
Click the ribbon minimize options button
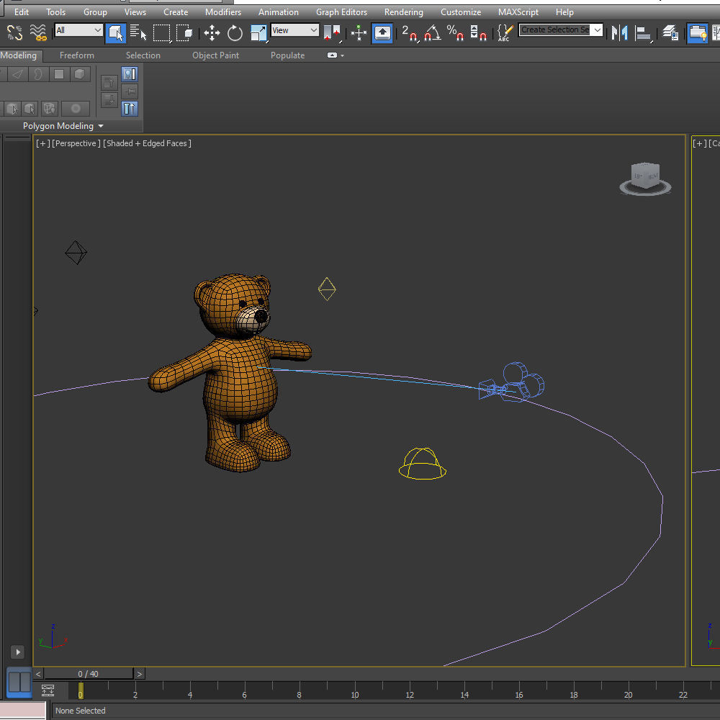pyautogui.click(x=336, y=55)
